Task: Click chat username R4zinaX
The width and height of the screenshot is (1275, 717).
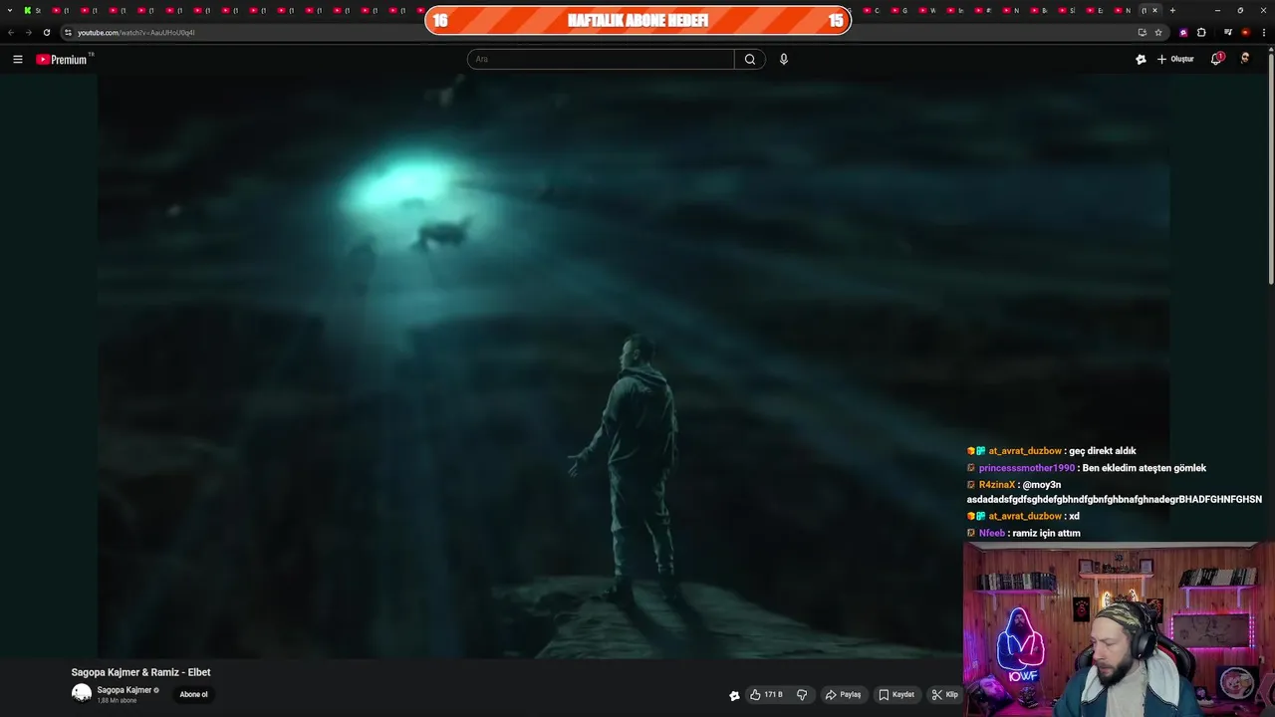Action: point(997,485)
